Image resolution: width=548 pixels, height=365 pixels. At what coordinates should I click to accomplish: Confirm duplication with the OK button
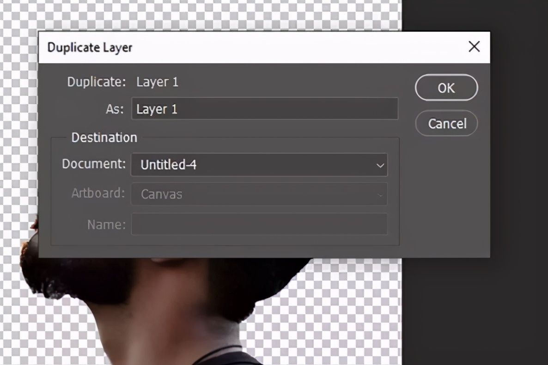(x=446, y=88)
